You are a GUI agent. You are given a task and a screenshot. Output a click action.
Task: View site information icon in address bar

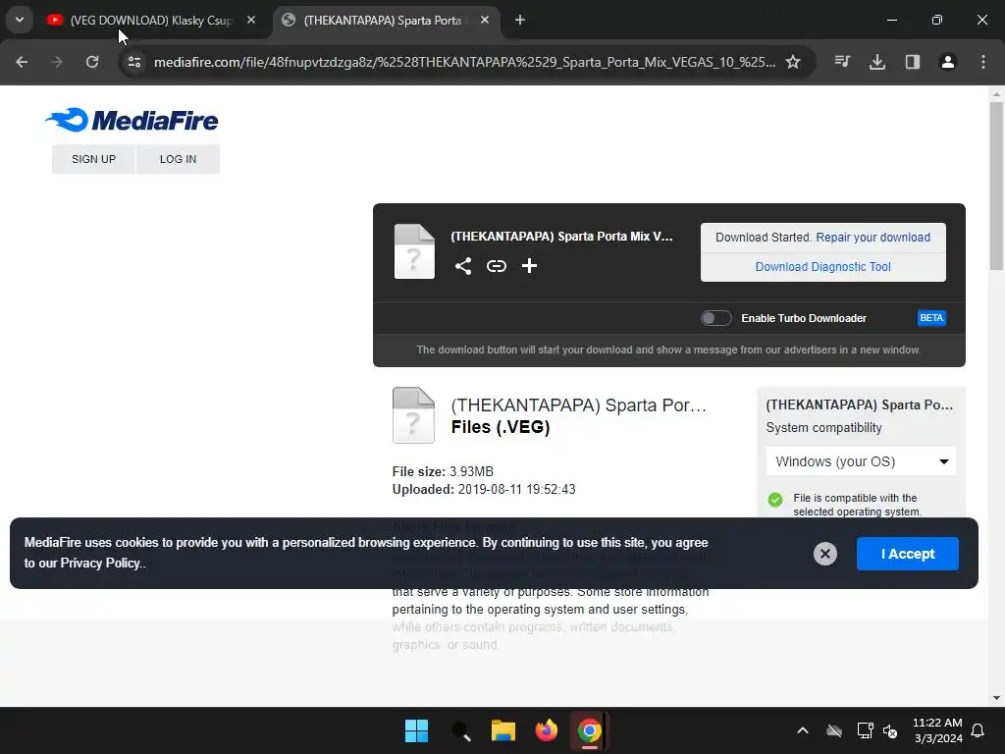(133, 62)
